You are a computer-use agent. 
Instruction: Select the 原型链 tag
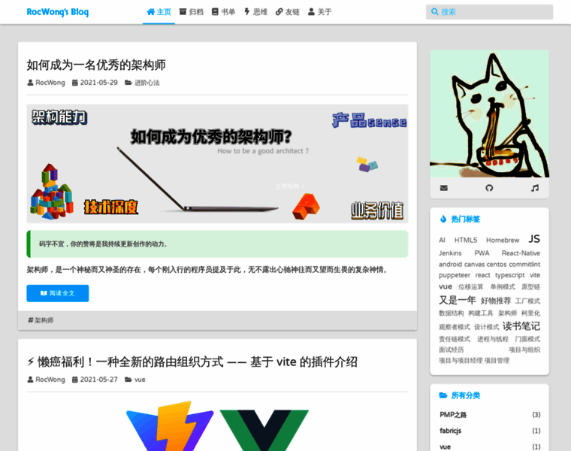point(530,287)
